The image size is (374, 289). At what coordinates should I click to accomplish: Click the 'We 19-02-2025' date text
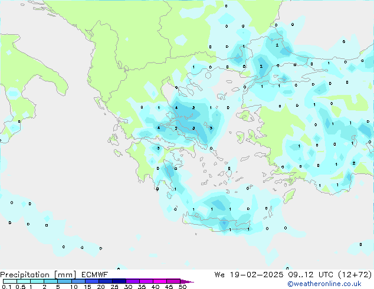pos(249,275)
